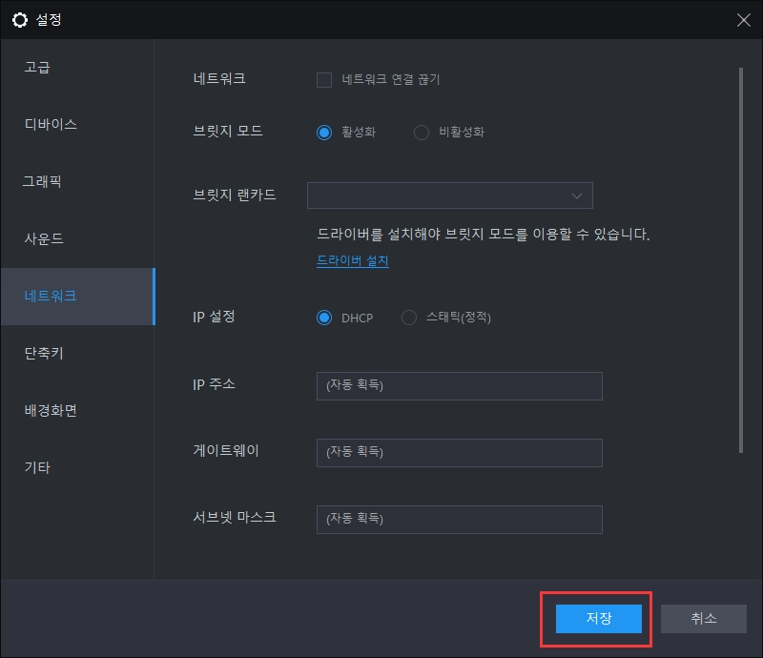Screen dimensions: 763x658
Task: Open the 단축키 settings section
Action: (x=44, y=353)
